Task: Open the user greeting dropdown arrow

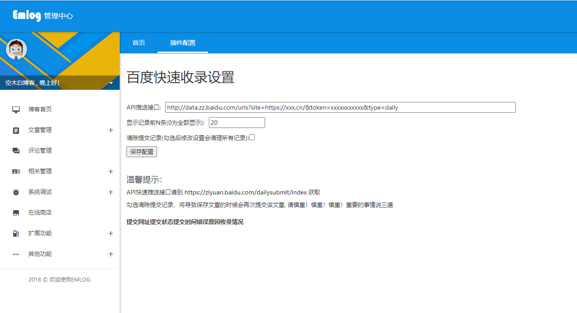Action: pos(111,83)
